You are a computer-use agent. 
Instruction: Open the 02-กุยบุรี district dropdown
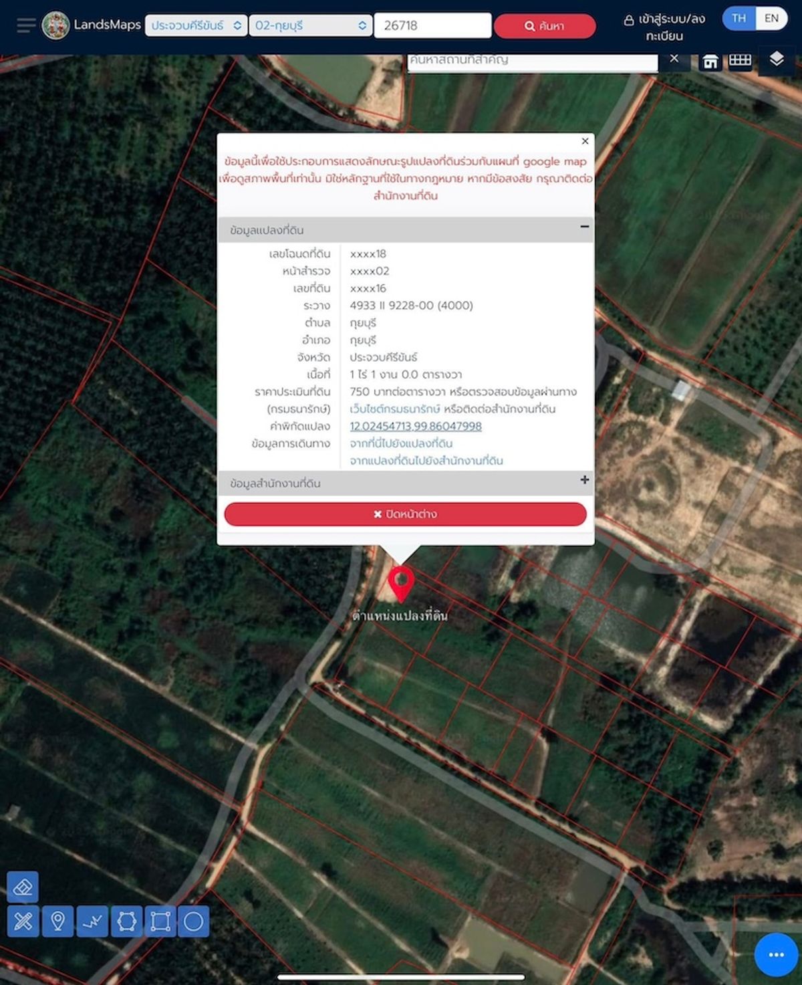310,25
